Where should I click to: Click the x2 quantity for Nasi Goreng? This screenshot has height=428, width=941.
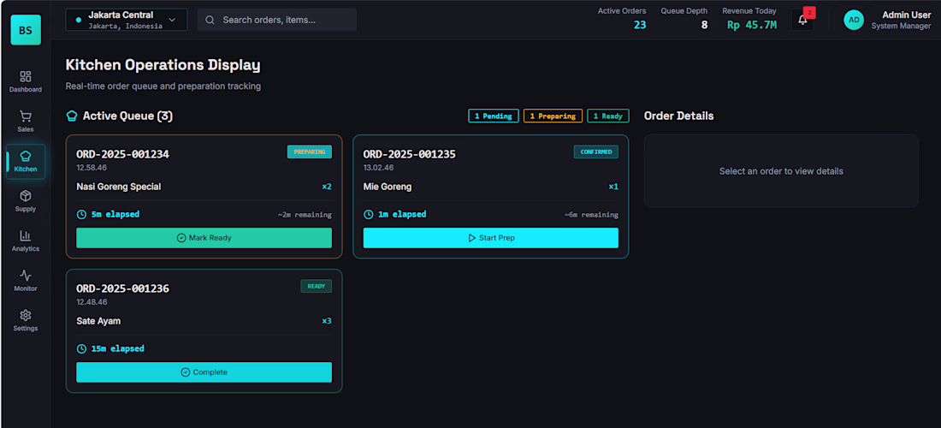click(x=327, y=187)
